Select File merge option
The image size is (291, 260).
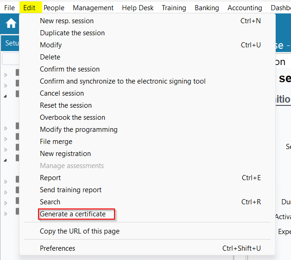pyautogui.click(x=56, y=142)
